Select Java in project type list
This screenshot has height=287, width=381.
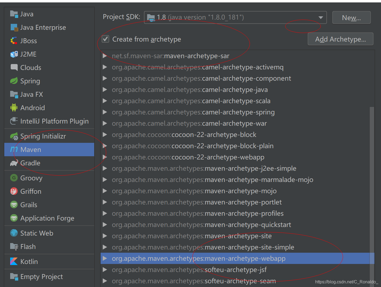tap(27, 14)
